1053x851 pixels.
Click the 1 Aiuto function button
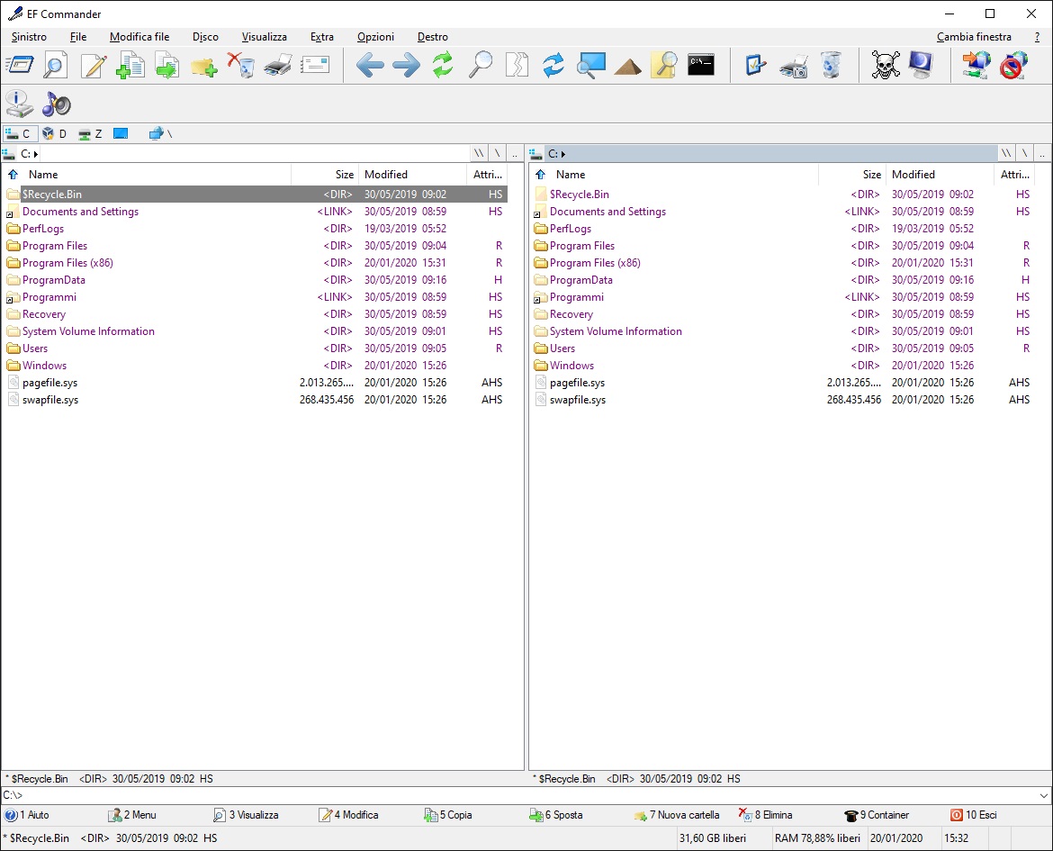28,815
